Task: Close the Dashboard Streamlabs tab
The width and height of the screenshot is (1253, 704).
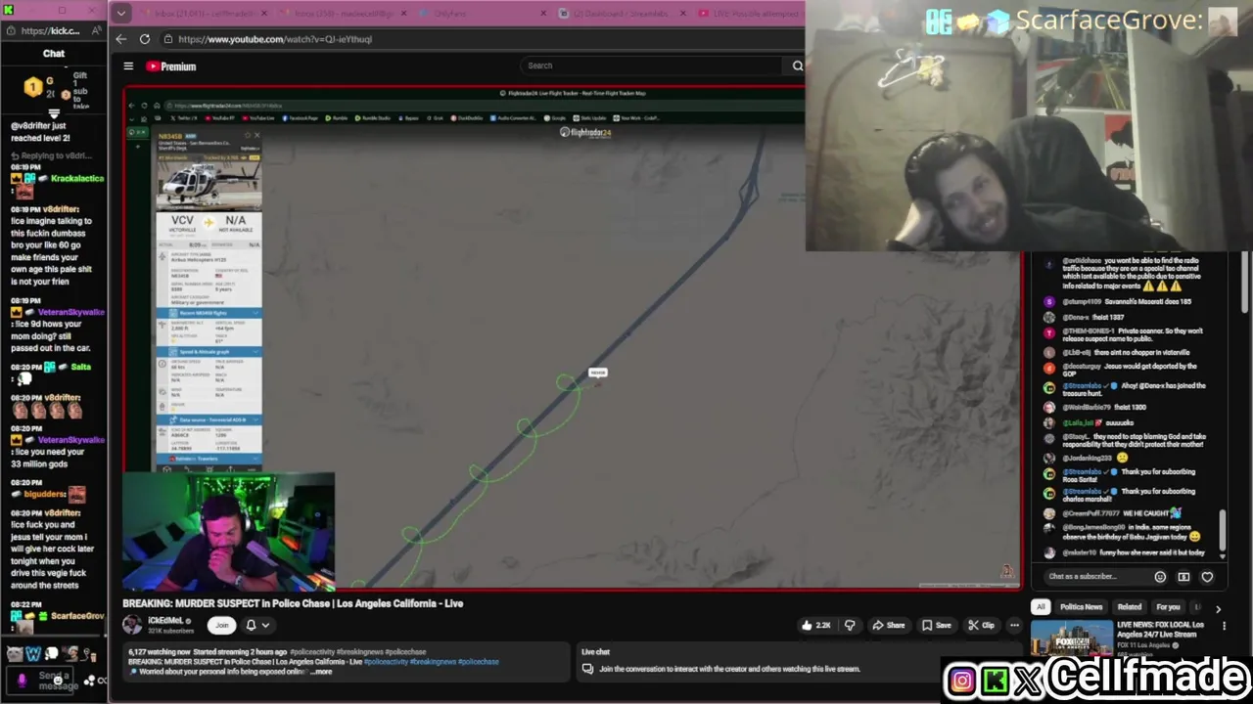Action: (682, 14)
